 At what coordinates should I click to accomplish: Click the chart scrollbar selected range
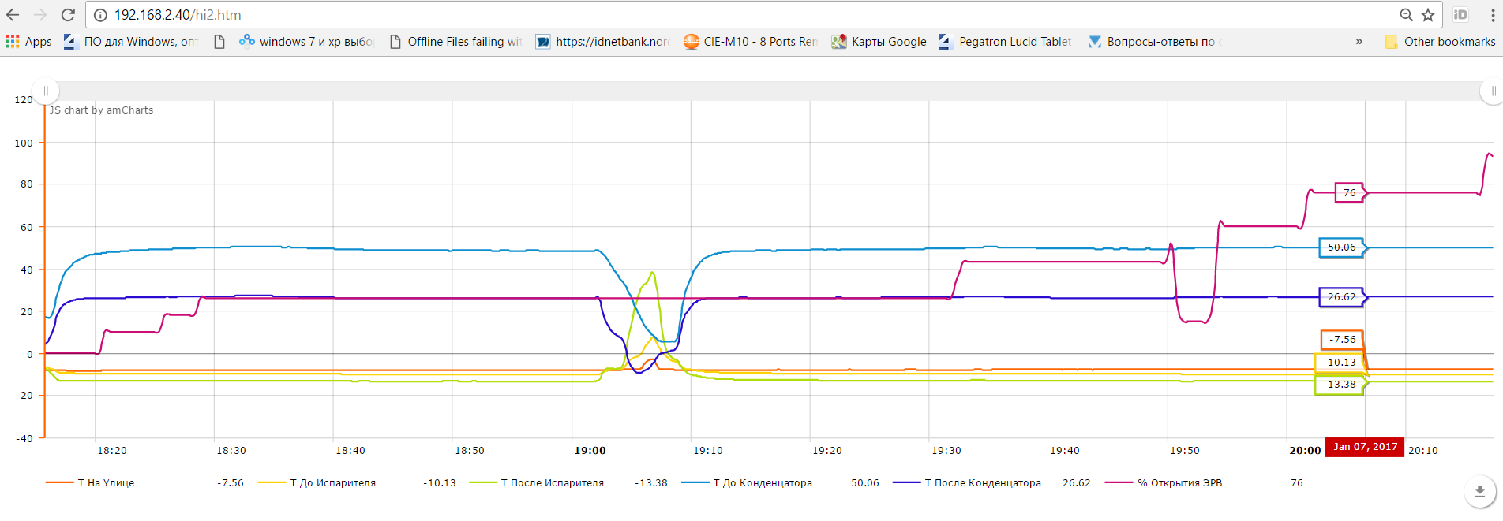(x=769, y=91)
